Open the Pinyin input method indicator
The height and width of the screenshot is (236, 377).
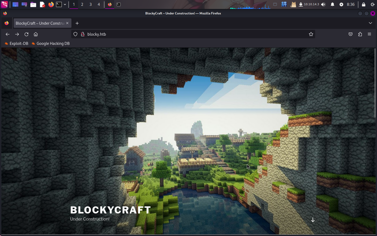tap(284, 4)
